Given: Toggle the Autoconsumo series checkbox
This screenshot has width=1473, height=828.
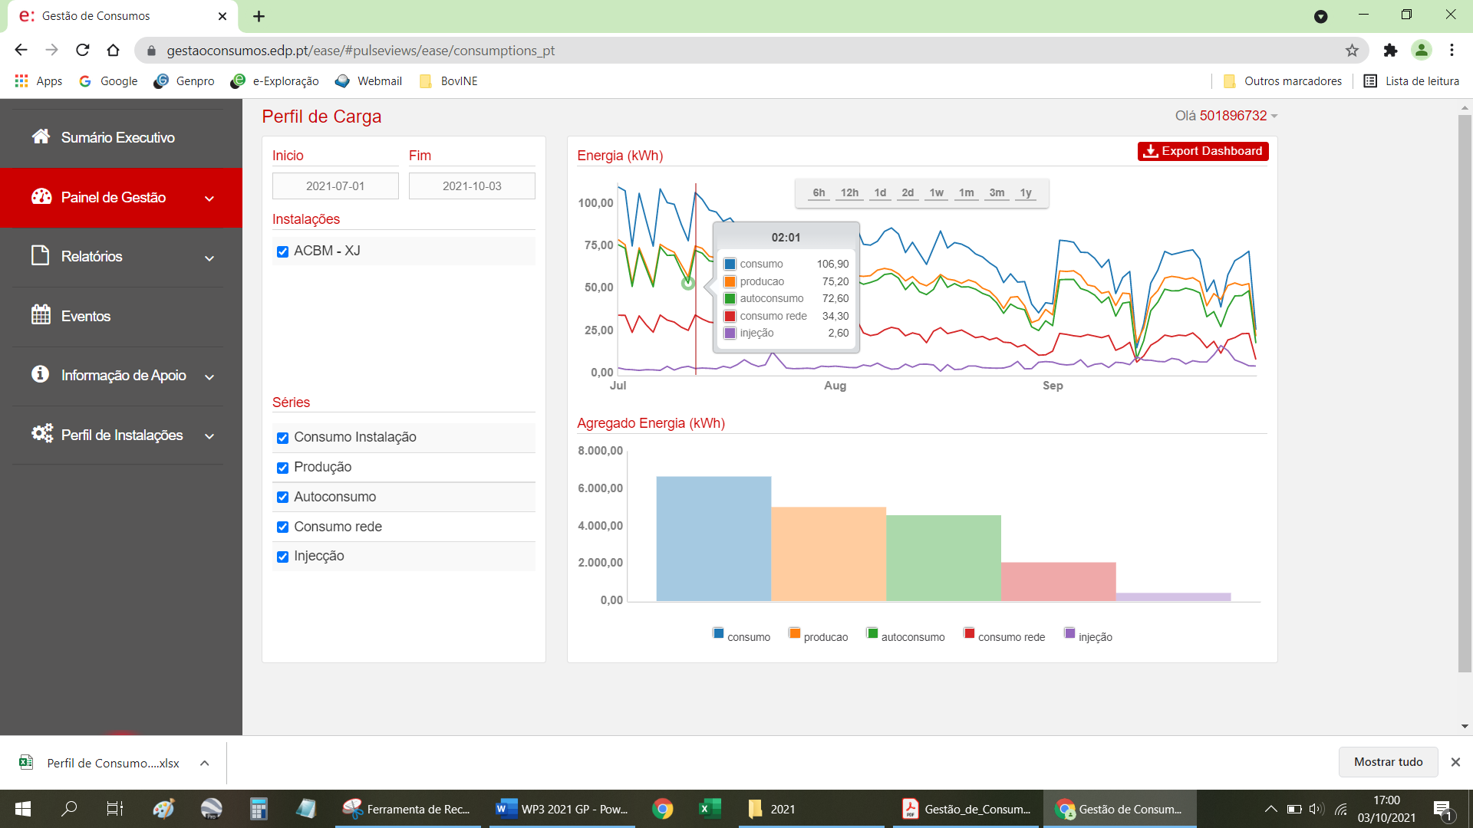Looking at the screenshot, I should tap(282, 498).
